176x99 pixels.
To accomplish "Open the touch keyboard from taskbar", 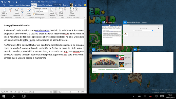I will click(162, 96).
